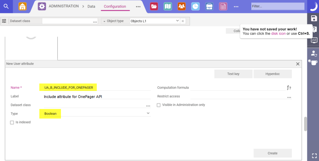Click the Create button

point(273,153)
